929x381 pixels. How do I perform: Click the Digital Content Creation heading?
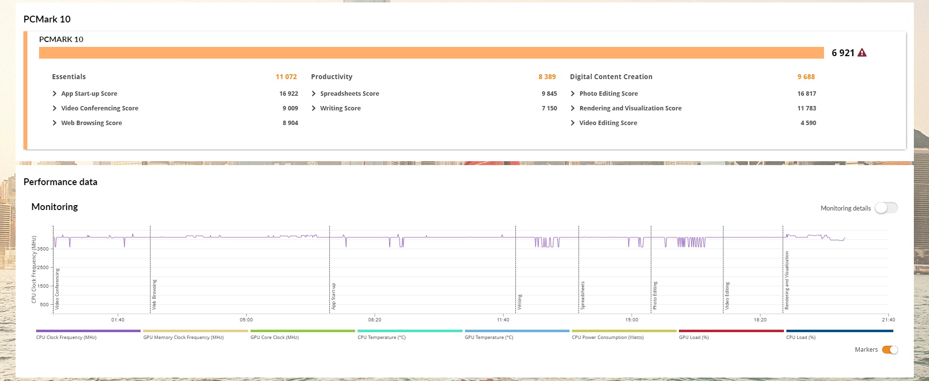pos(611,77)
